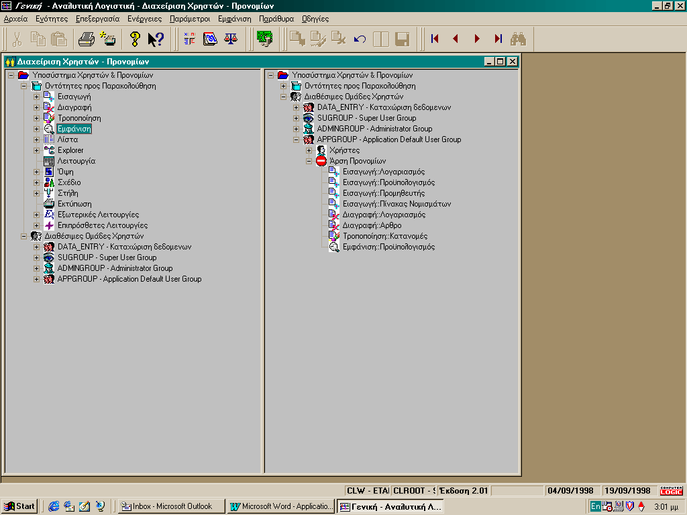
Task: Click Έκδοση 2.01 in status bar
Action: [x=464, y=490]
